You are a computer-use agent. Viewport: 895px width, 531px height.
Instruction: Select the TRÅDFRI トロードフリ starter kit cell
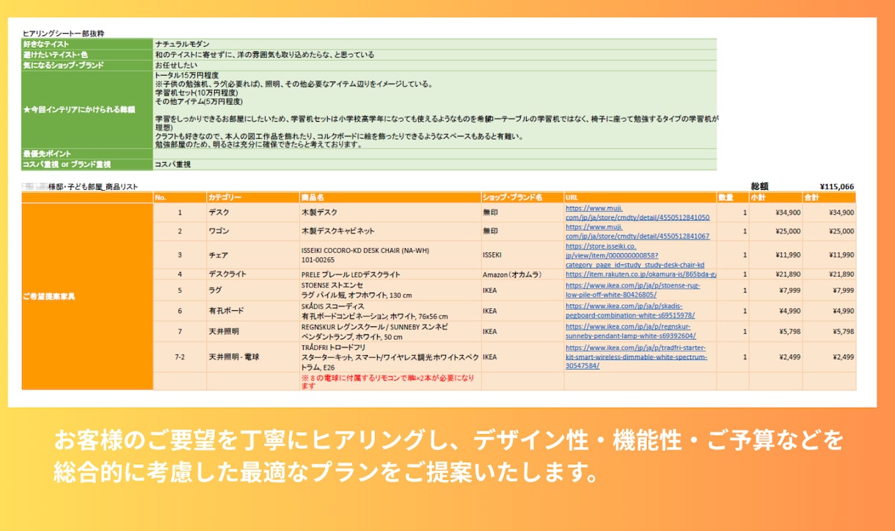(390, 357)
